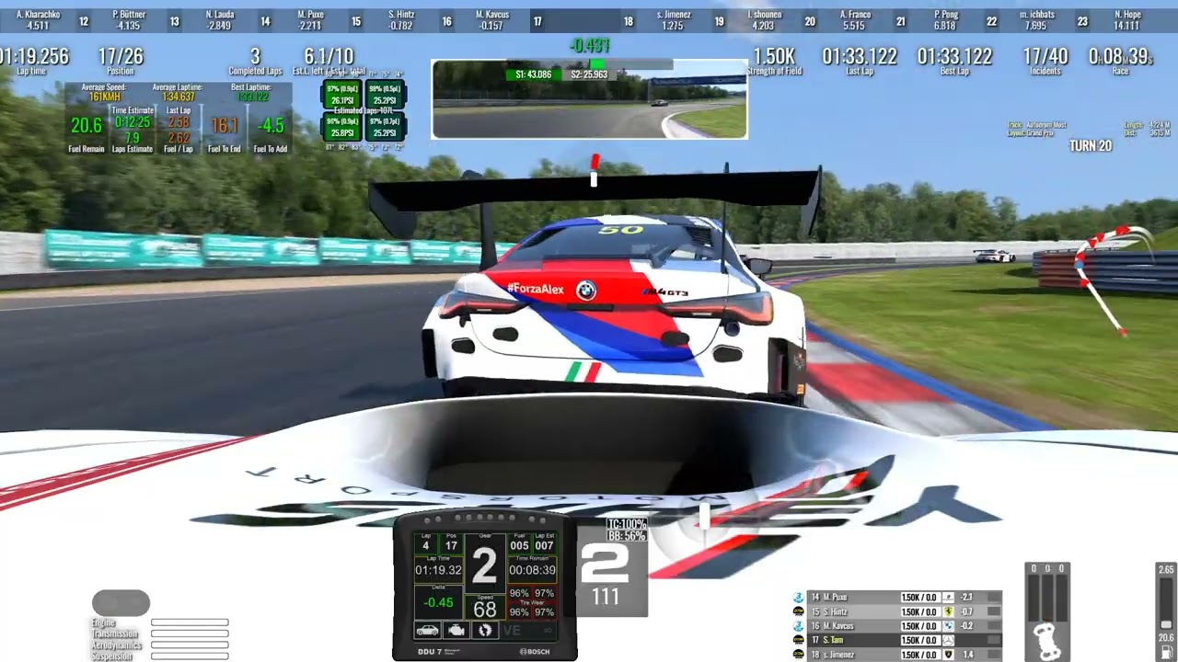Viewport: 1178px width, 662px height.
Task: Select m. ichbats entry in top bar
Action: click(x=1035, y=20)
